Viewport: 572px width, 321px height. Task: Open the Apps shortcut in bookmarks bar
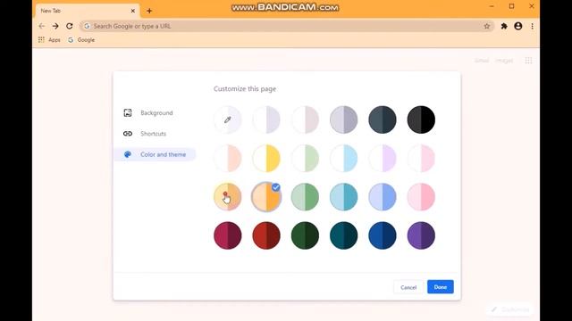pyautogui.click(x=49, y=39)
